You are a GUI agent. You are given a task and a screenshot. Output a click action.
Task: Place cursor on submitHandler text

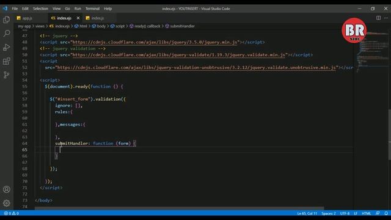click(71, 144)
